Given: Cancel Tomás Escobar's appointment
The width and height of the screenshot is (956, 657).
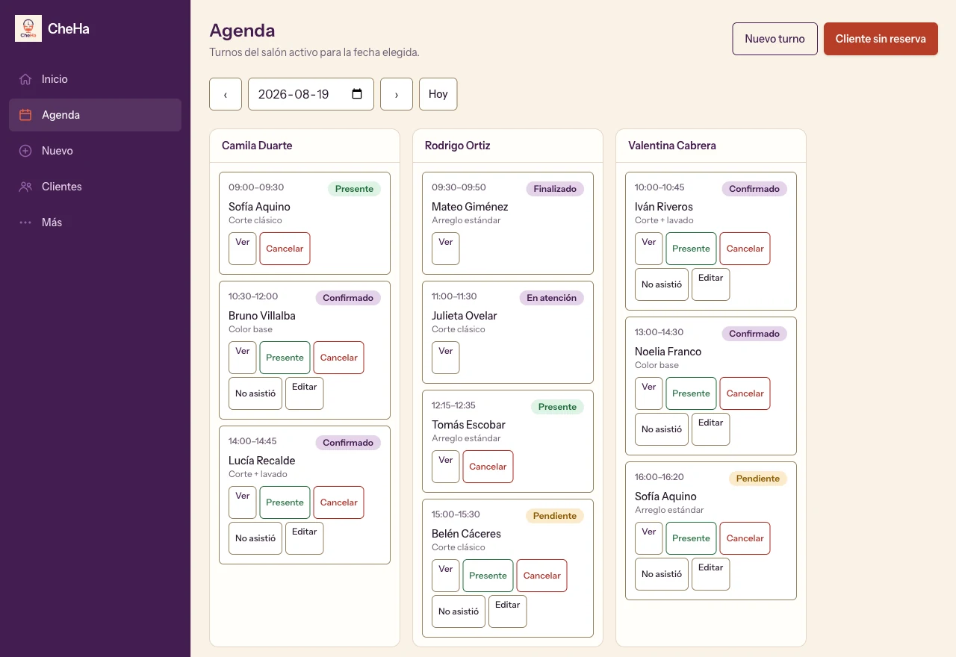Looking at the screenshot, I should (488, 467).
